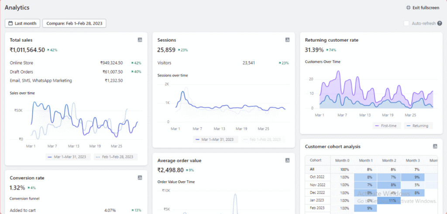Open report icon on Returning customer rate card

pos(435,40)
